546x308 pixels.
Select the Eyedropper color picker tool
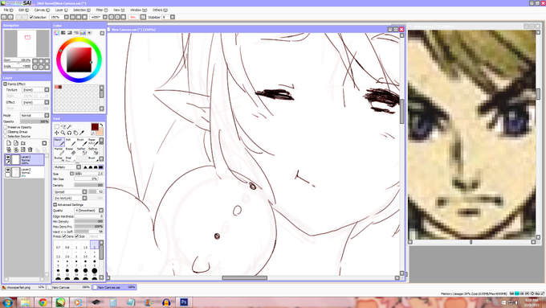coord(82,133)
